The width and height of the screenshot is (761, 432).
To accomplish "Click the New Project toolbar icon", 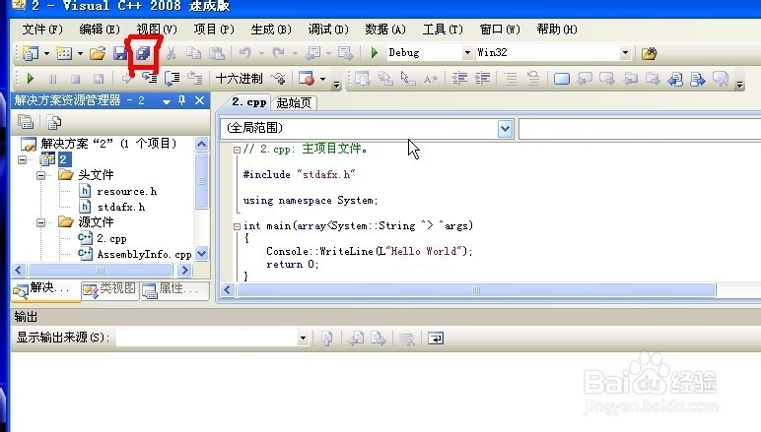I will point(31,53).
